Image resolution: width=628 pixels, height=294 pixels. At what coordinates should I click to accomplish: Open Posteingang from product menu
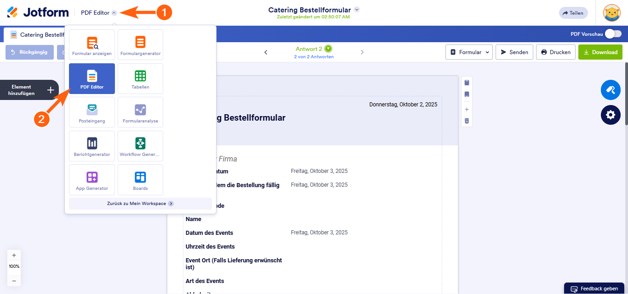(x=92, y=112)
